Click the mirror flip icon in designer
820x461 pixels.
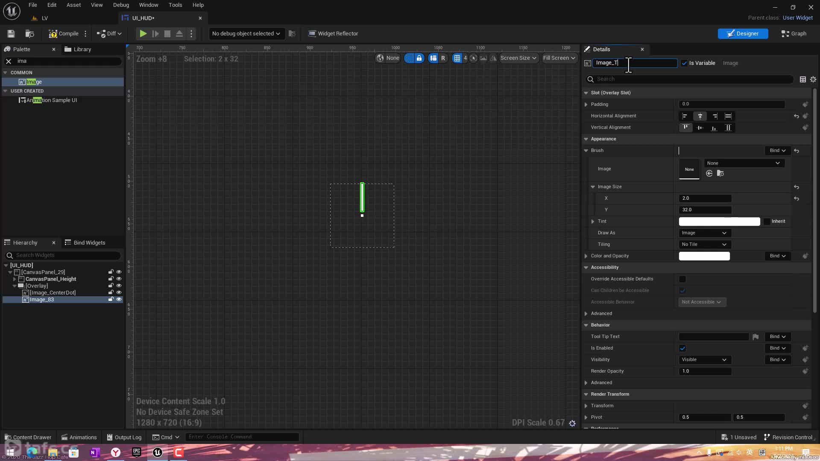[x=493, y=58]
